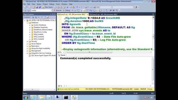Image resolution: width=178 pixels, height=100 pixels.
Task: Open the Help menu
Action: pyautogui.click(x=71, y=4)
